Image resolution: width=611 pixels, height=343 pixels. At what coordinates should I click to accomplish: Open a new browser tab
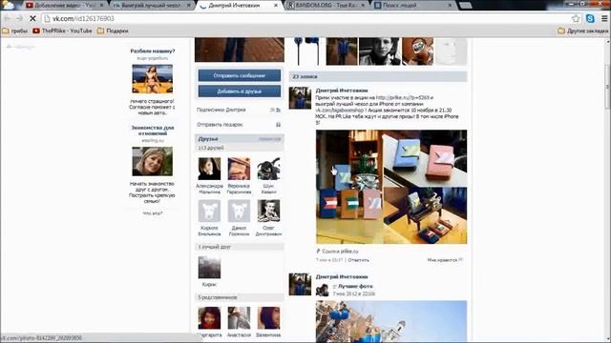pos(466,6)
